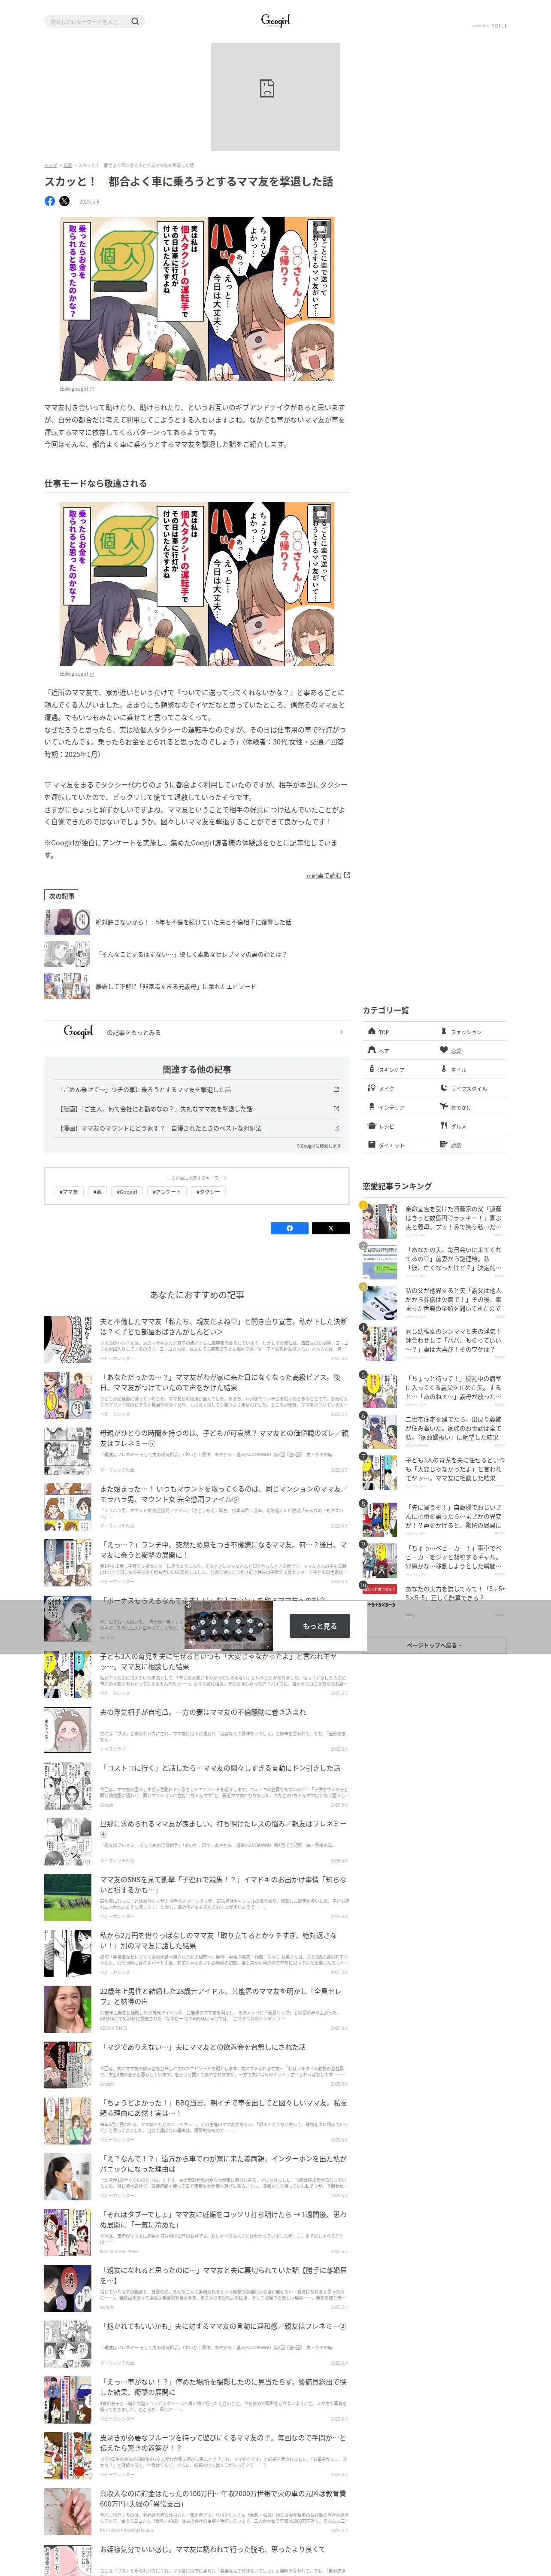Screen dimensions: 551x2576
Task: Share via X icon under article title
Action: pyautogui.click(x=65, y=201)
